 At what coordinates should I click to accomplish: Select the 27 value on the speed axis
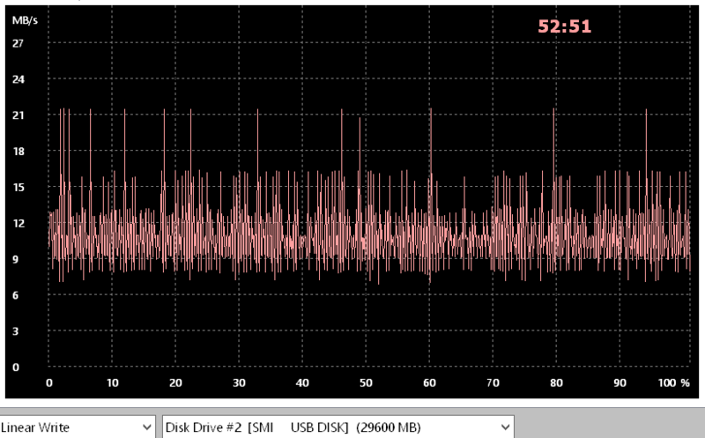click(x=18, y=42)
